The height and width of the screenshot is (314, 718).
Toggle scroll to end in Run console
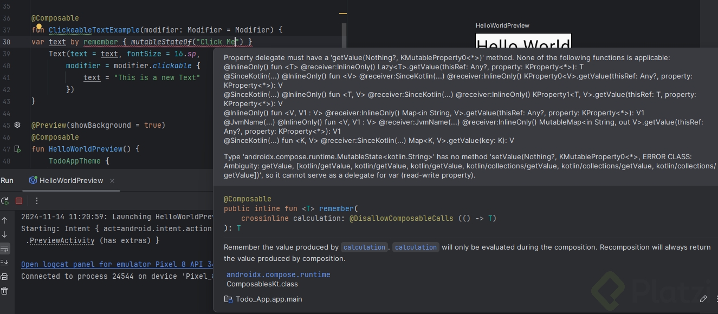tap(5, 263)
